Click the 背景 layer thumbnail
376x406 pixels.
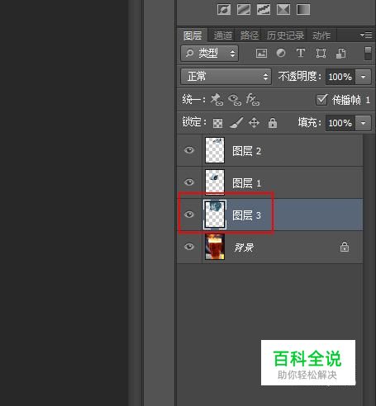(x=215, y=247)
